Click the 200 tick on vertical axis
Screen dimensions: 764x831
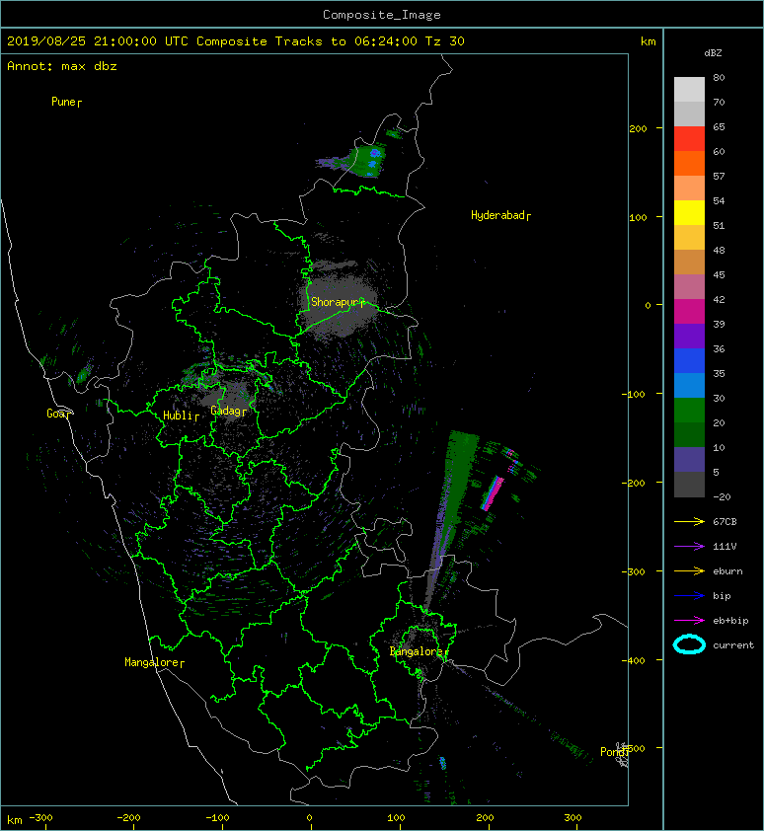[x=638, y=128]
